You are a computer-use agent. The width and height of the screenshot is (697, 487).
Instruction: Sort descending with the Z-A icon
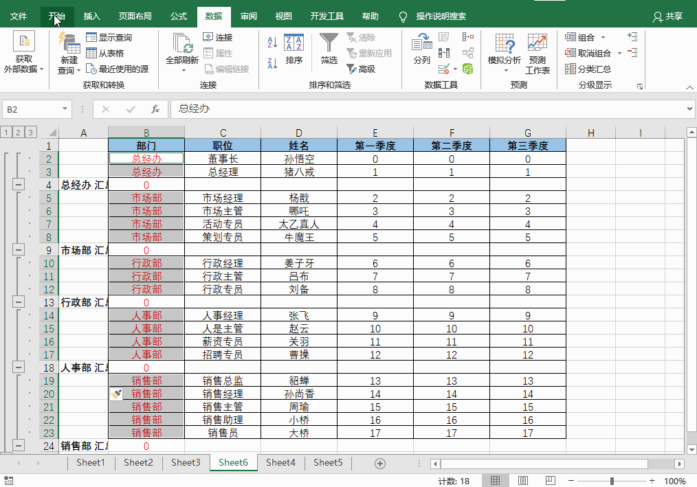click(272, 63)
